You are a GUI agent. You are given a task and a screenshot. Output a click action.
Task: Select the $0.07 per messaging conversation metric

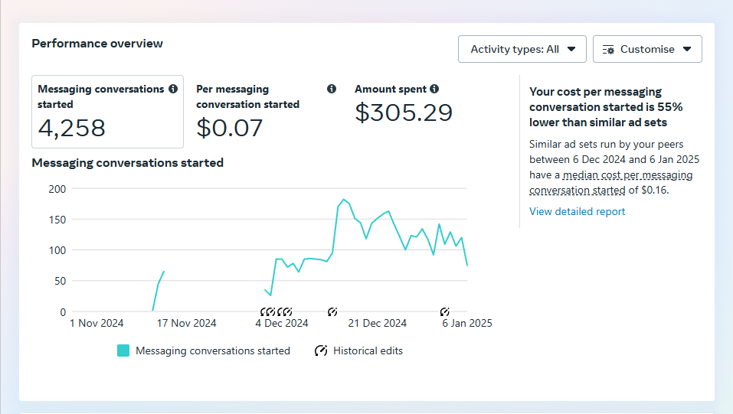tap(230, 127)
